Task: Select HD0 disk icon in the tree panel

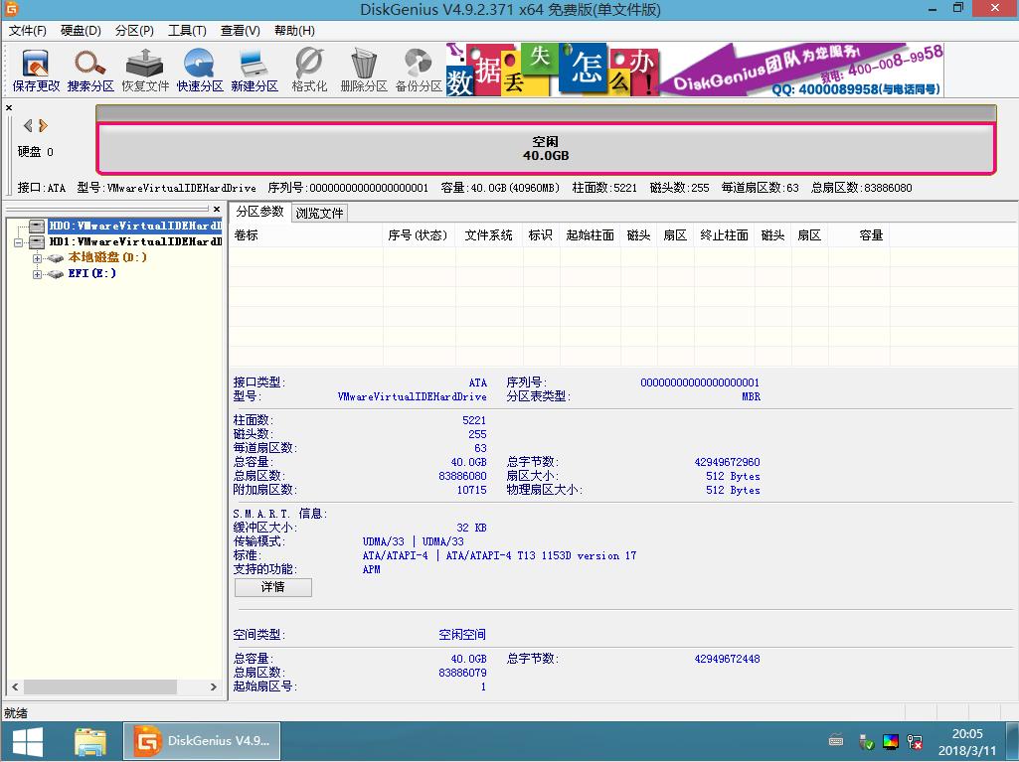Action: 38,226
